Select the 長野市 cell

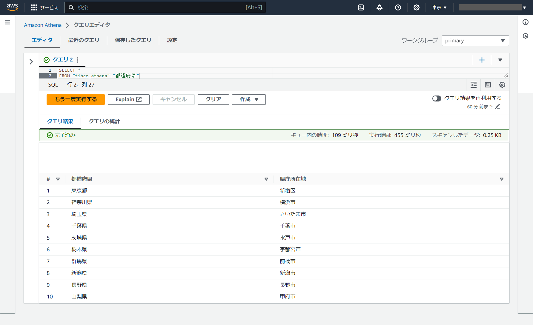tap(288, 285)
